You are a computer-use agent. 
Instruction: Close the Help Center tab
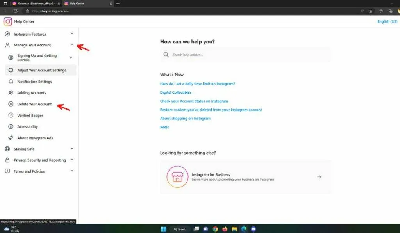pyautogui.click(x=111, y=4)
